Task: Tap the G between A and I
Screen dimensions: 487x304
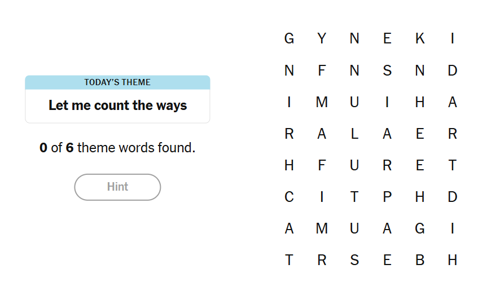Action: coord(420,228)
